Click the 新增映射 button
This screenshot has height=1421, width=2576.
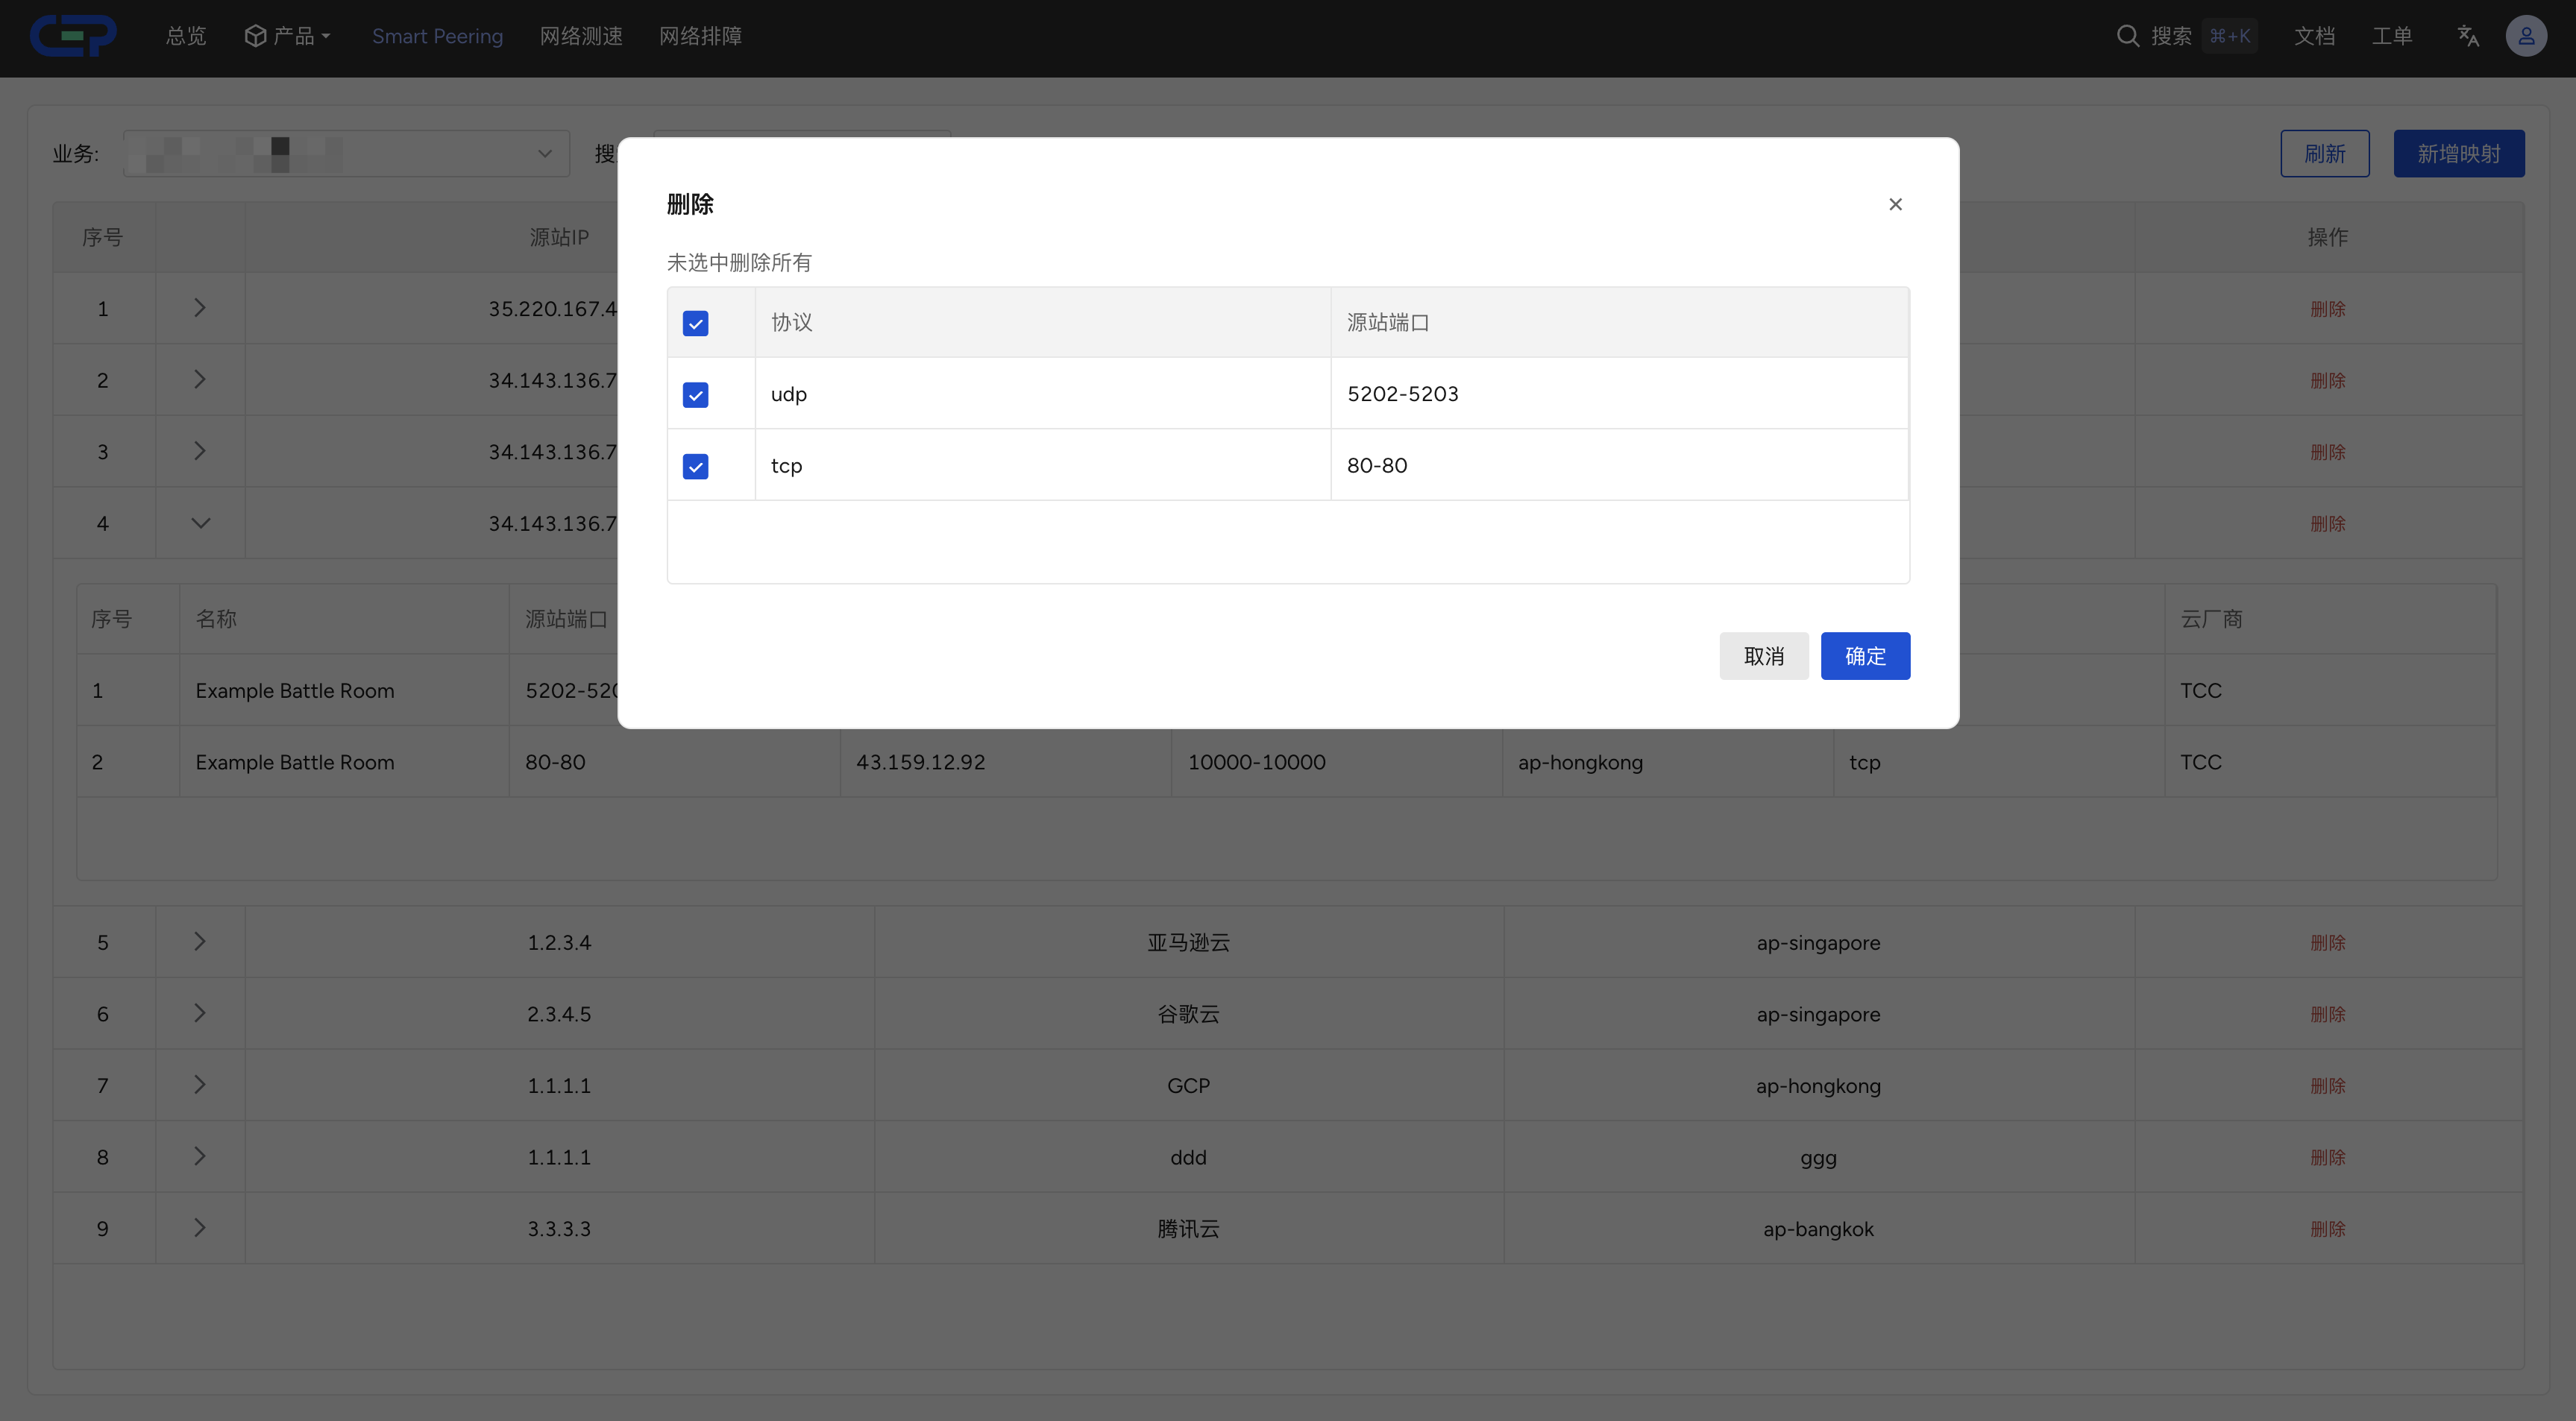2459,153
